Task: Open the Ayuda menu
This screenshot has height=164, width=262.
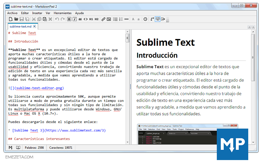Action: [x=79, y=13]
